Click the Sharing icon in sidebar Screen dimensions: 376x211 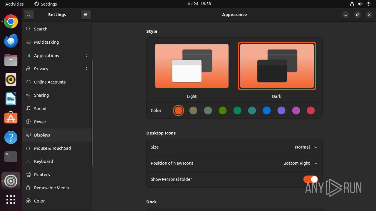(x=28, y=95)
